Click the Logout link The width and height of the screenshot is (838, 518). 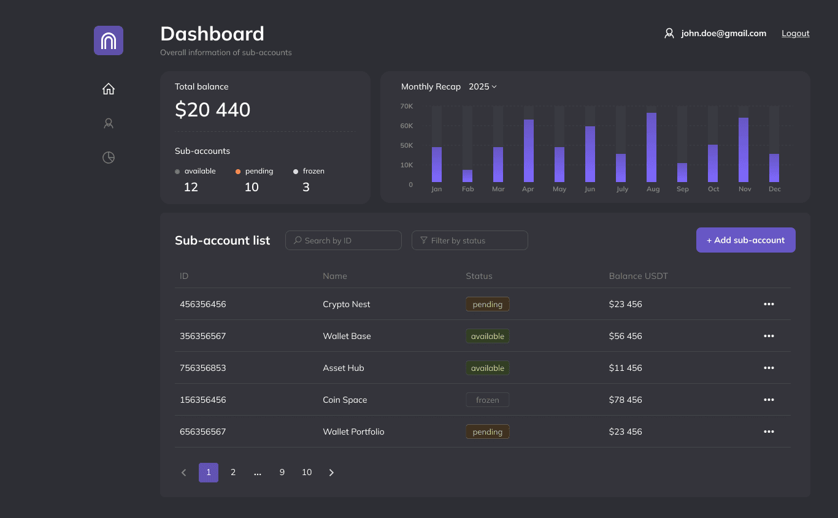point(796,33)
